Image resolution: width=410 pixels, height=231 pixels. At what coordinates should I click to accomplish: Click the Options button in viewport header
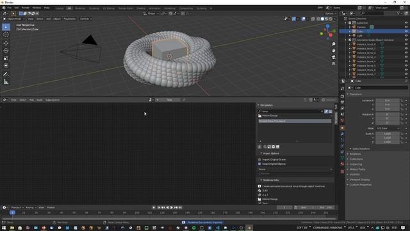click(331, 13)
